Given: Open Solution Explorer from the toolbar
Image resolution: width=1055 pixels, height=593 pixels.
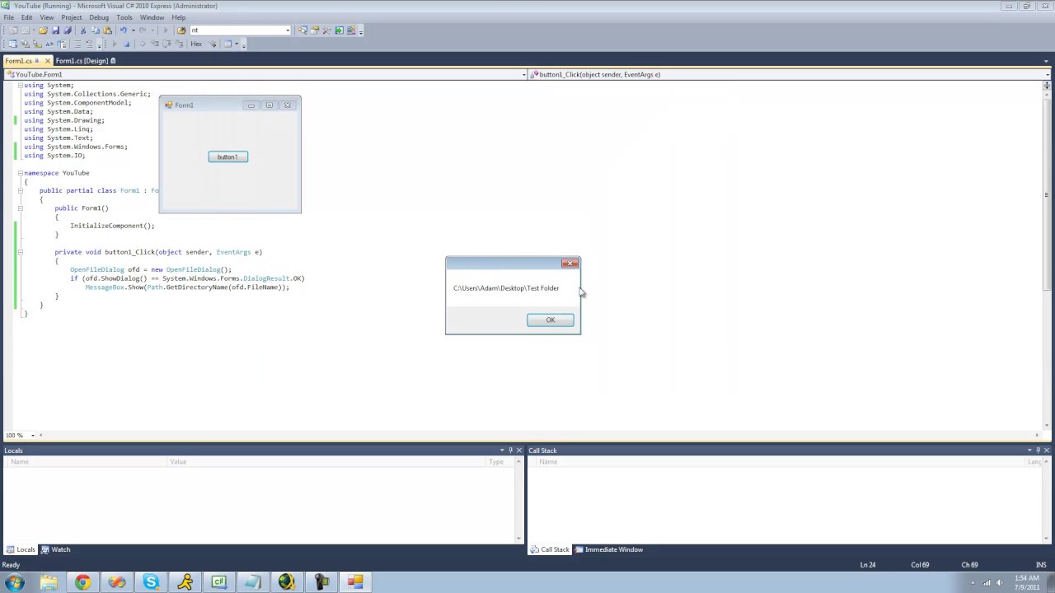Looking at the screenshot, I should [302, 30].
